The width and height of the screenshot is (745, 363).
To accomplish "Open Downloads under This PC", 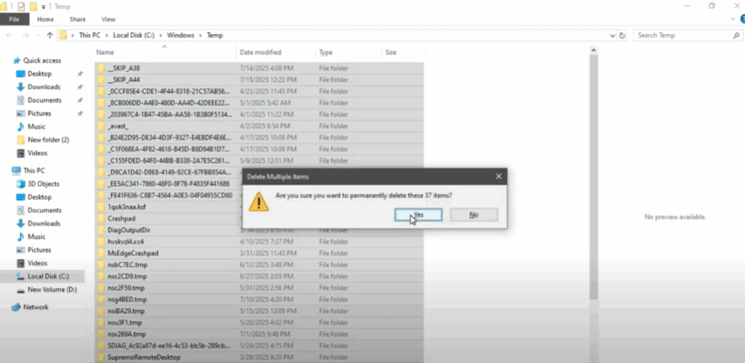I will pos(44,223).
